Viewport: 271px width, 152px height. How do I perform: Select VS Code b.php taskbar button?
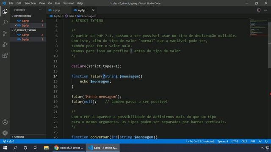pyautogui.click(x=102, y=148)
